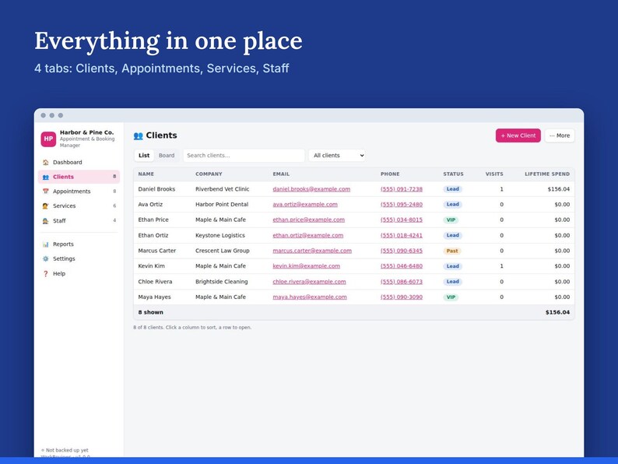Sort by the Email column header
The width and height of the screenshot is (618, 464).
click(x=281, y=174)
